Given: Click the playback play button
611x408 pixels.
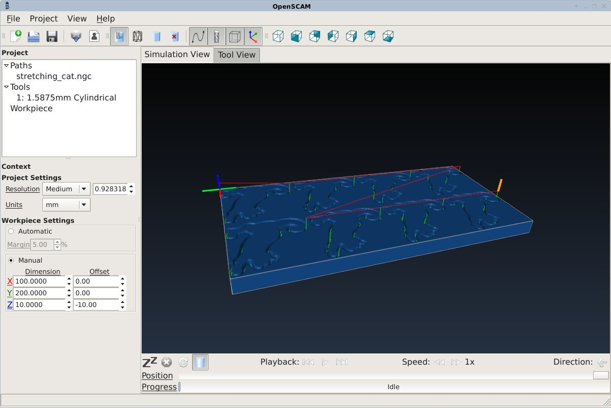Looking at the screenshot, I should (x=325, y=362).
